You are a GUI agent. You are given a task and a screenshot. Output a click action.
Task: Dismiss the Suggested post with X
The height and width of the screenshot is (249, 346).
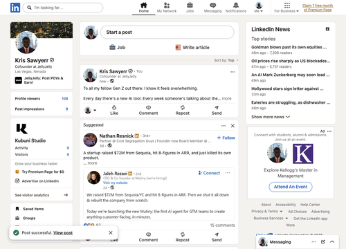click(233, 126)
